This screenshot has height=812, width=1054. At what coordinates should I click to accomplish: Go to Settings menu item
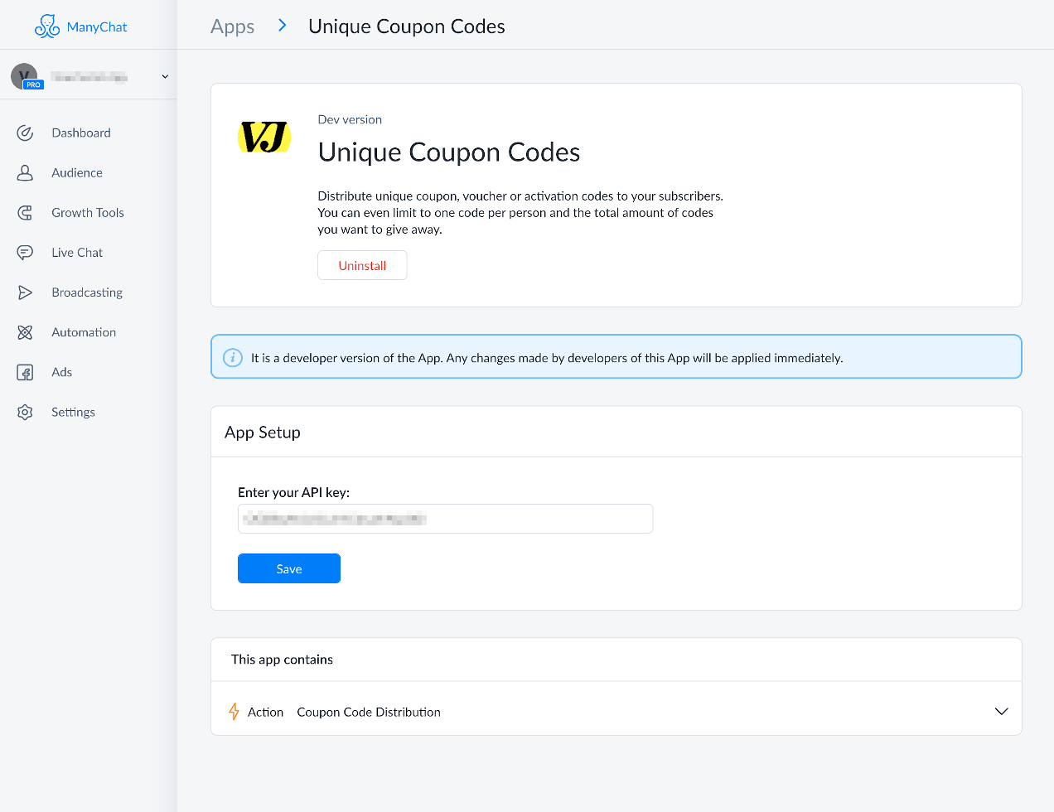click(x=73, y=412)
